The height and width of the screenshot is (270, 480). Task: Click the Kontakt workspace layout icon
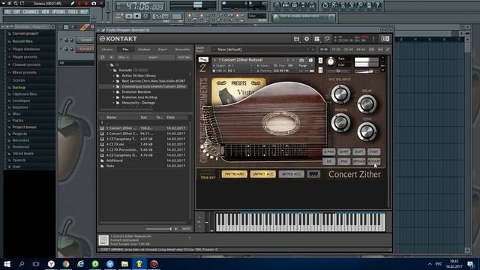(316, 39)
